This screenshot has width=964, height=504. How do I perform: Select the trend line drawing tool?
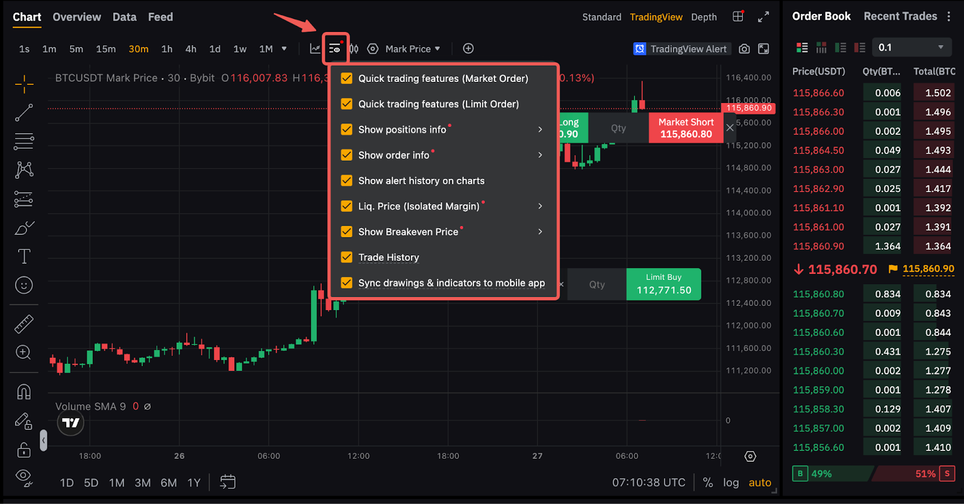click(24, 113)
